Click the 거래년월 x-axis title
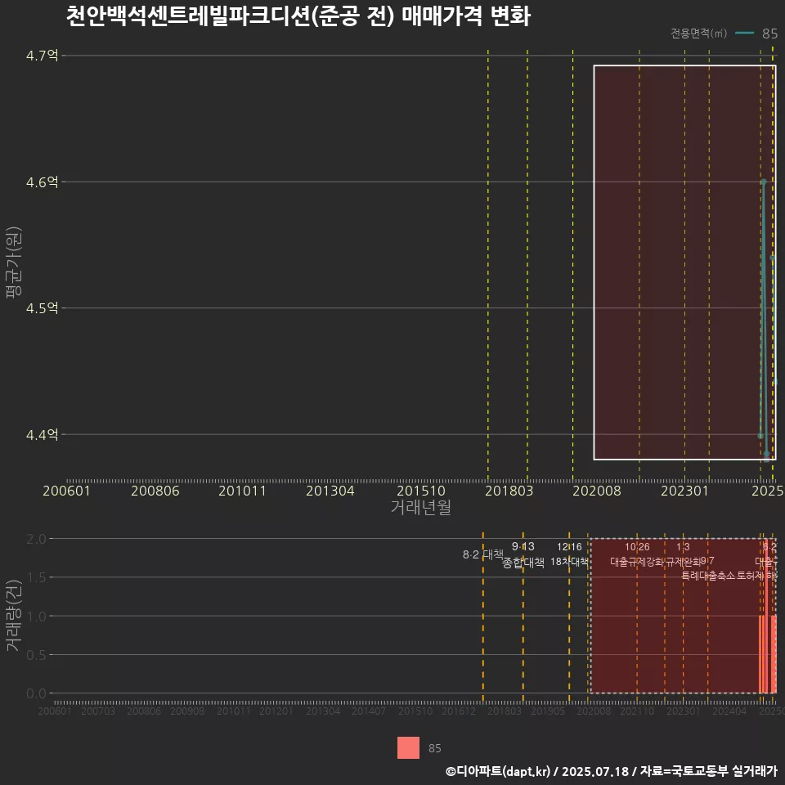 click(x=420, y=507)
